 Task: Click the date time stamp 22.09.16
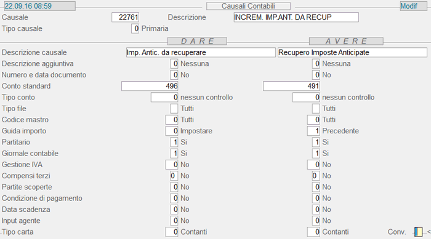(28, 6)
